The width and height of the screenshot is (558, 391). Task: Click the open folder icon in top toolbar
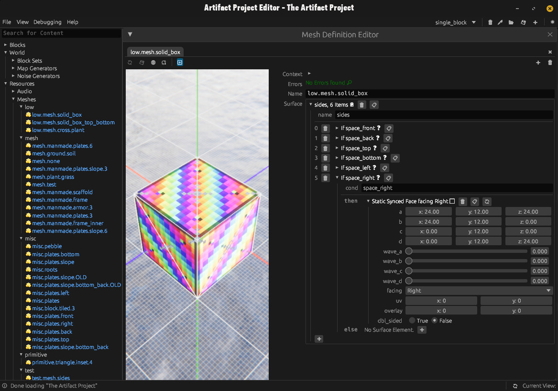pyautogui.click(x=511, y=22)
